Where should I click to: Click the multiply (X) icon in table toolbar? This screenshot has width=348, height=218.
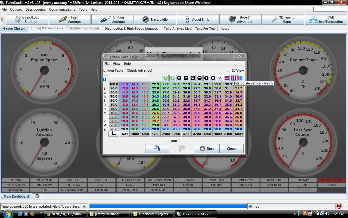[x=213, y=78]
